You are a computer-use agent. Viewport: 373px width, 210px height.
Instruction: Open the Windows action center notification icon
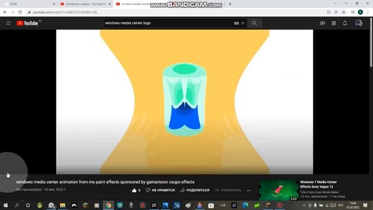point(365,205)
